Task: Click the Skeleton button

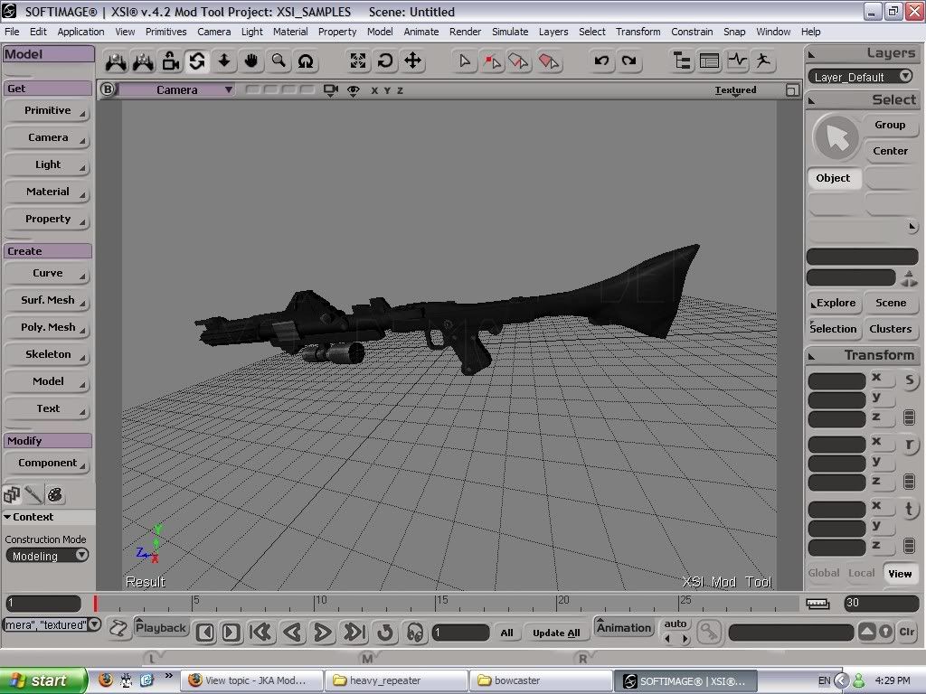Action: (47, 354)
